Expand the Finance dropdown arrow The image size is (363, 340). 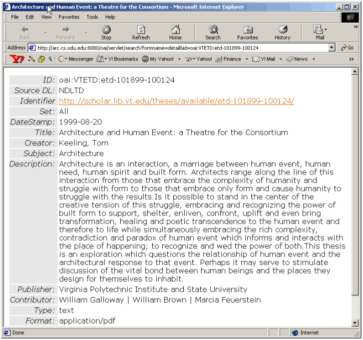(247, 59)
